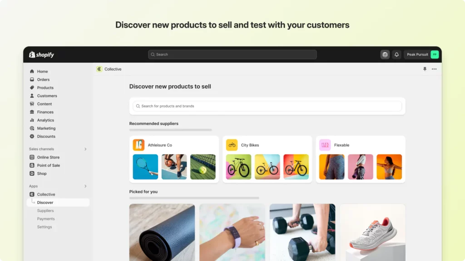Open the Sidekick assistant icon

pos(385,54)
